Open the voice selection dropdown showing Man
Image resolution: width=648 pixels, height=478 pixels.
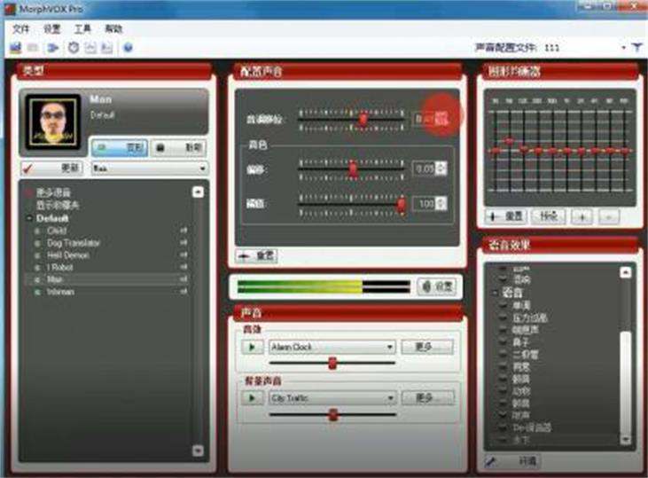coord(149,168)
